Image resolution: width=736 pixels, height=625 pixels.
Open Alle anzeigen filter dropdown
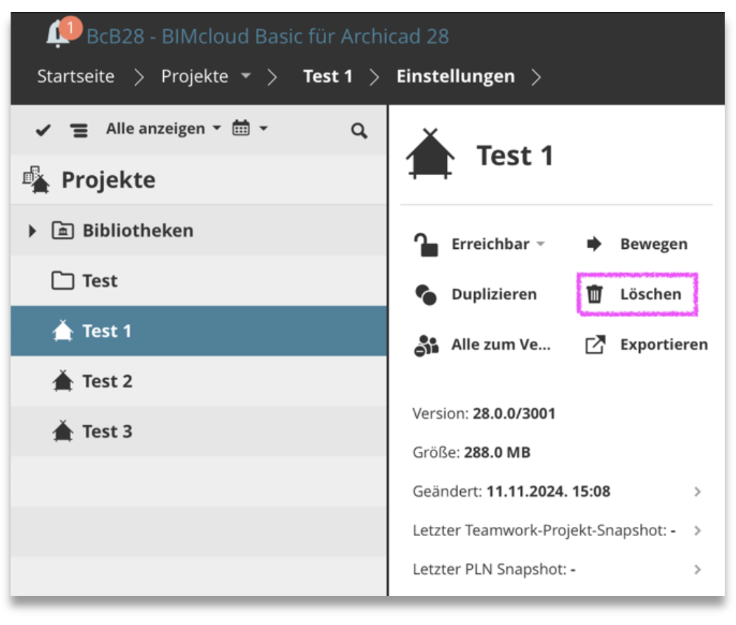(x=163, y=129)
